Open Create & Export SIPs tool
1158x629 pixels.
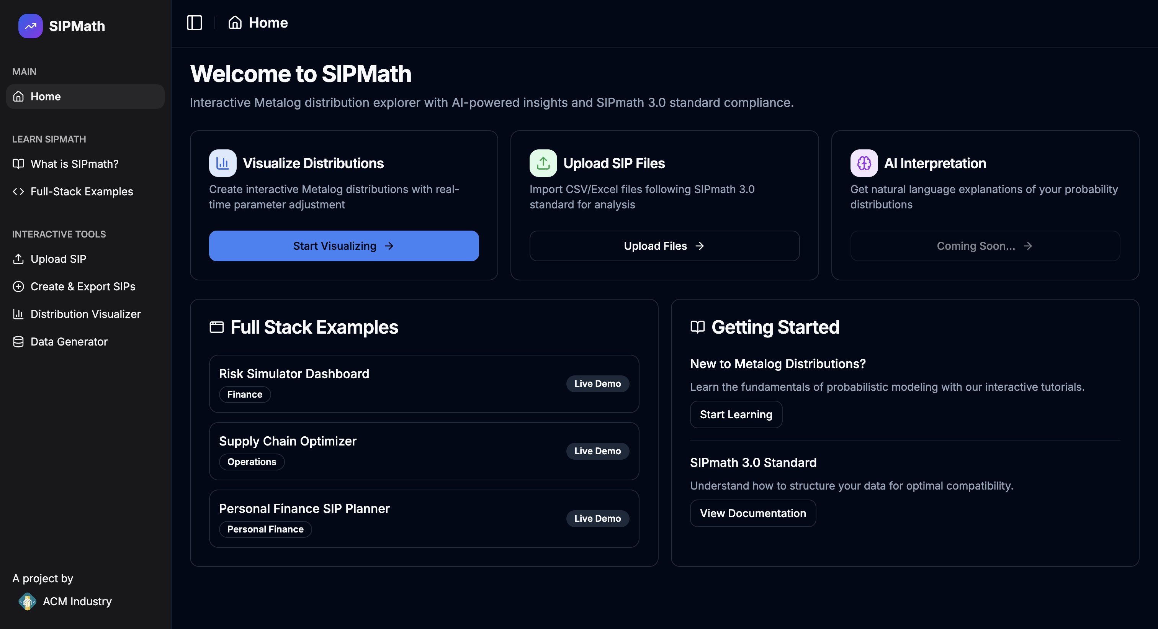tap(83, 287)
